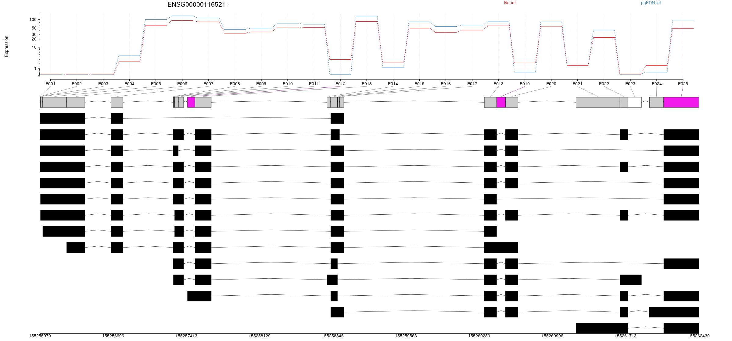The image size is (732, 341).
Task: Click exon label E023
Action: (630, 84)
